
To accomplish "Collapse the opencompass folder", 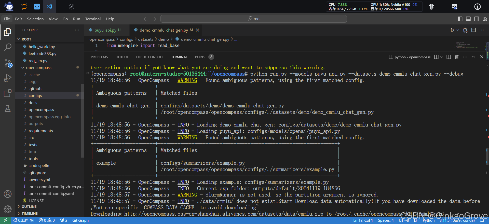I will click(x=38, y=67).
